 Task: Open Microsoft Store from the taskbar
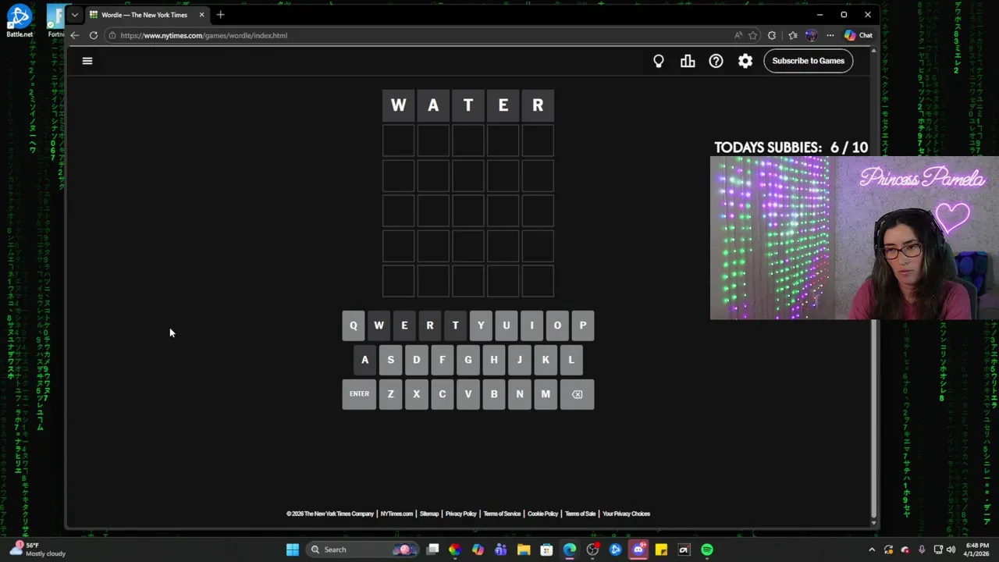546,550
